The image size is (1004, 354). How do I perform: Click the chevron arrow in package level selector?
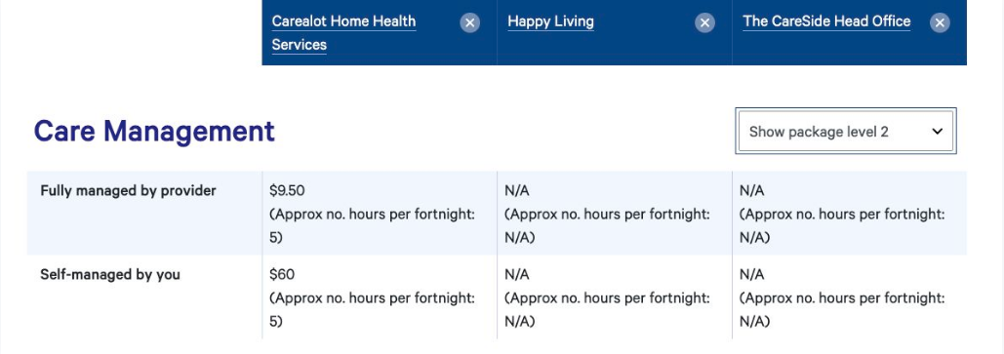pyautogui.click(x=937, y=132)
